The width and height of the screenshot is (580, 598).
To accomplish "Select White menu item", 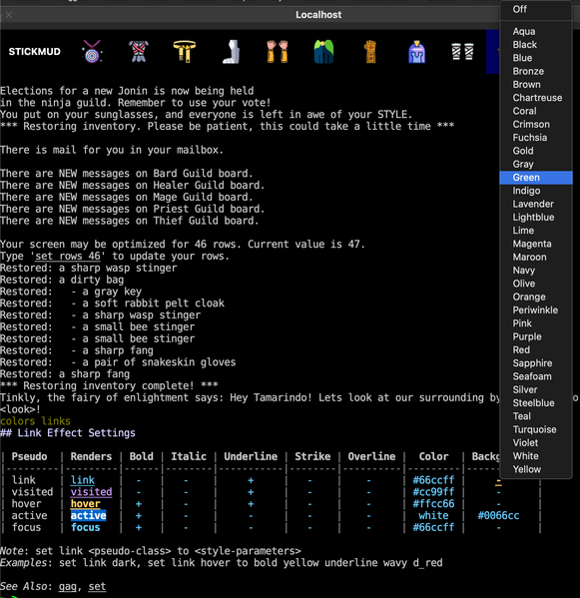I will [536, 456].
